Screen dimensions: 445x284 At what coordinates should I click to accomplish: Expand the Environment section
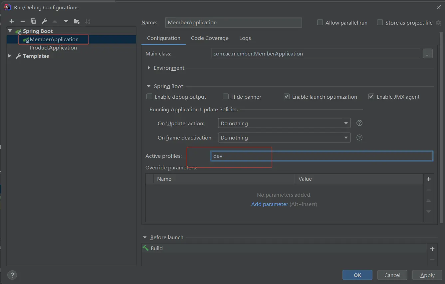(x=149, y=68)
